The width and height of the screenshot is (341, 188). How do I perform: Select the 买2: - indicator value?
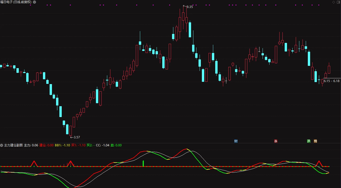(91, 145)
